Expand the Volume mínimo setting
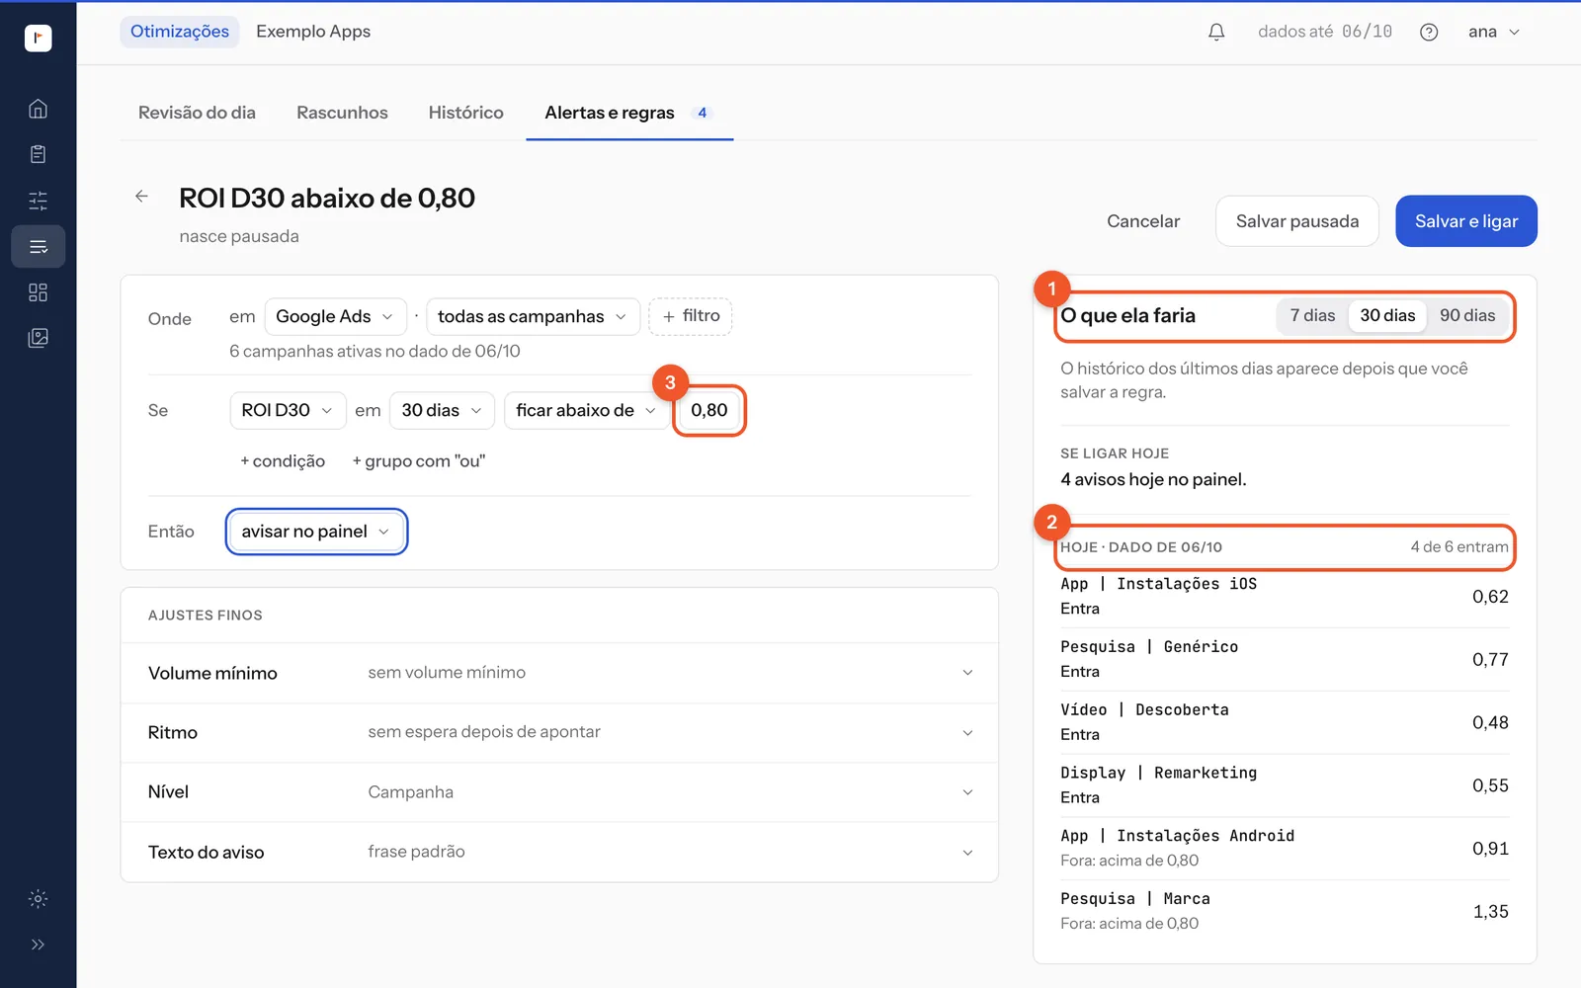 tap(559, 673)
